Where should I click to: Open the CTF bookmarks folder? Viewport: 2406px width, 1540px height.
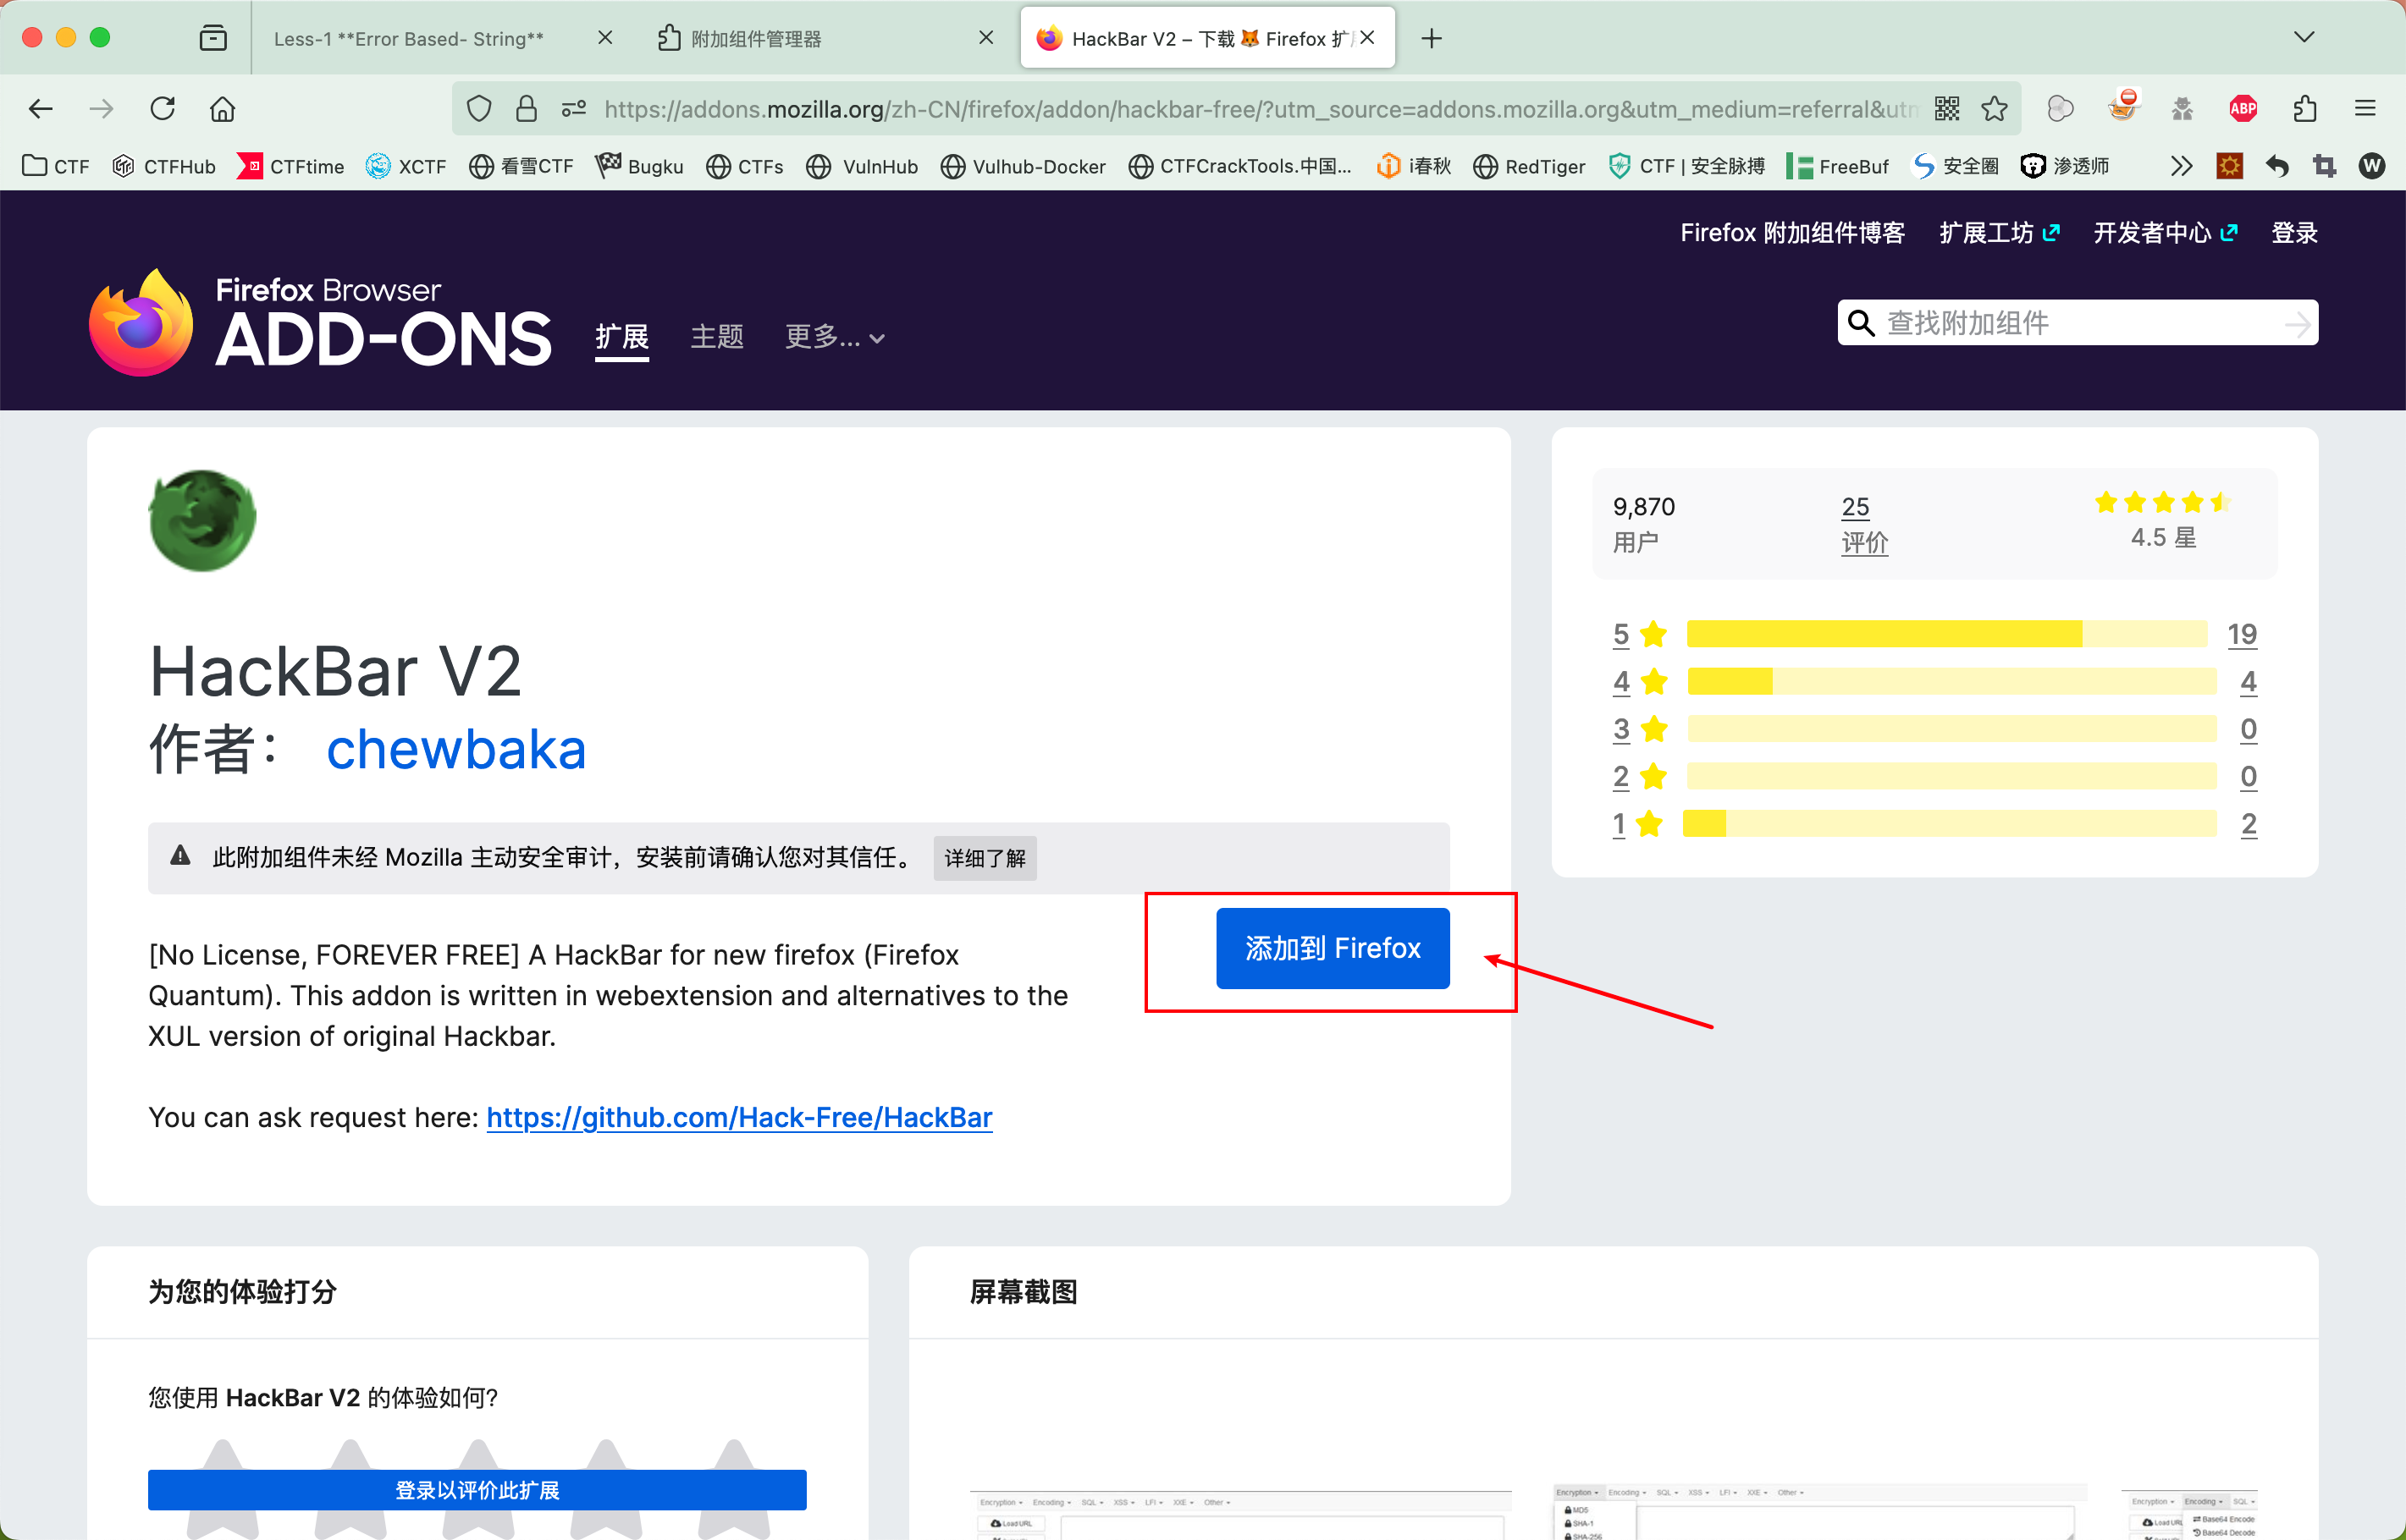click(x=56, y=166)
